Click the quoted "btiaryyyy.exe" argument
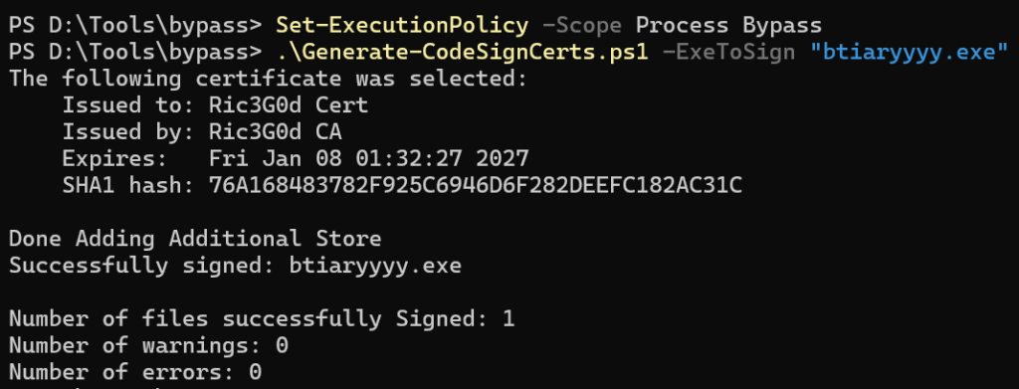The width and height of the screenshot is (1019, 389). 909,52
